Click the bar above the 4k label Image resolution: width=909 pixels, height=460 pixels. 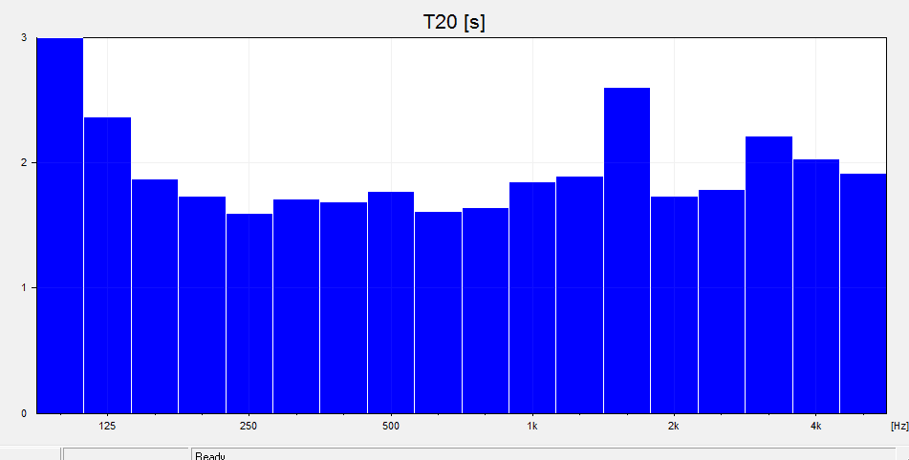point(815,286)
